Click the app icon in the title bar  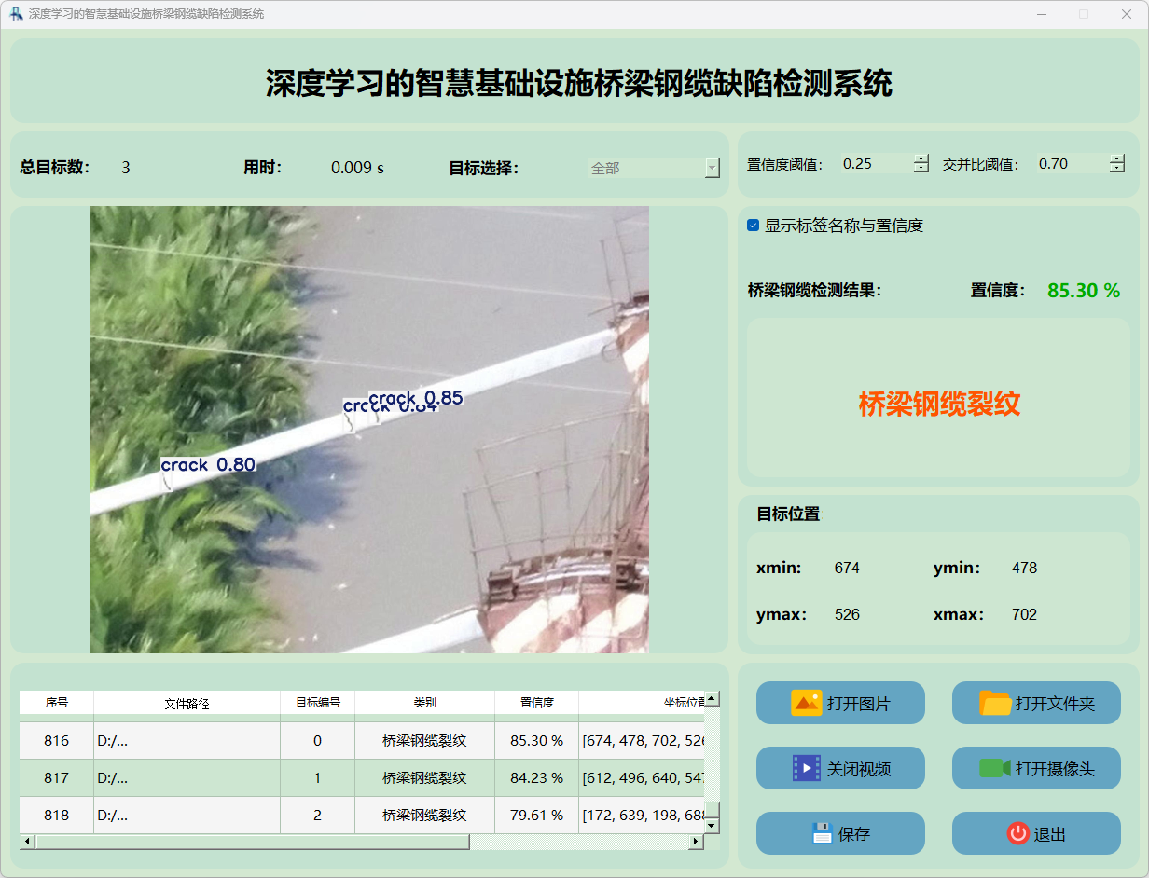[x=16, y=14]
